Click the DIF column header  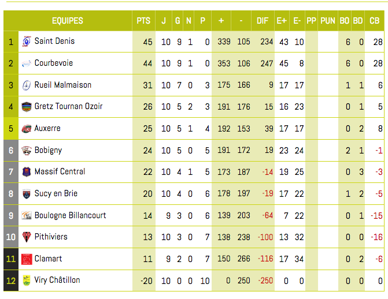point(263,21)
